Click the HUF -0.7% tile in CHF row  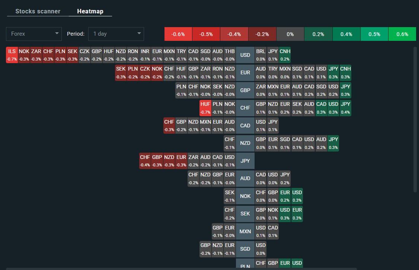point(205,108)
